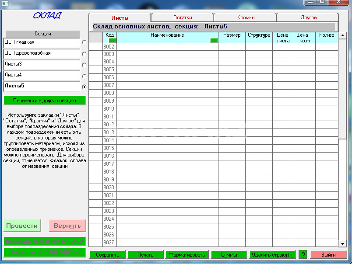Go to the Другое tab
352x264 pixels.
[308, 17]
